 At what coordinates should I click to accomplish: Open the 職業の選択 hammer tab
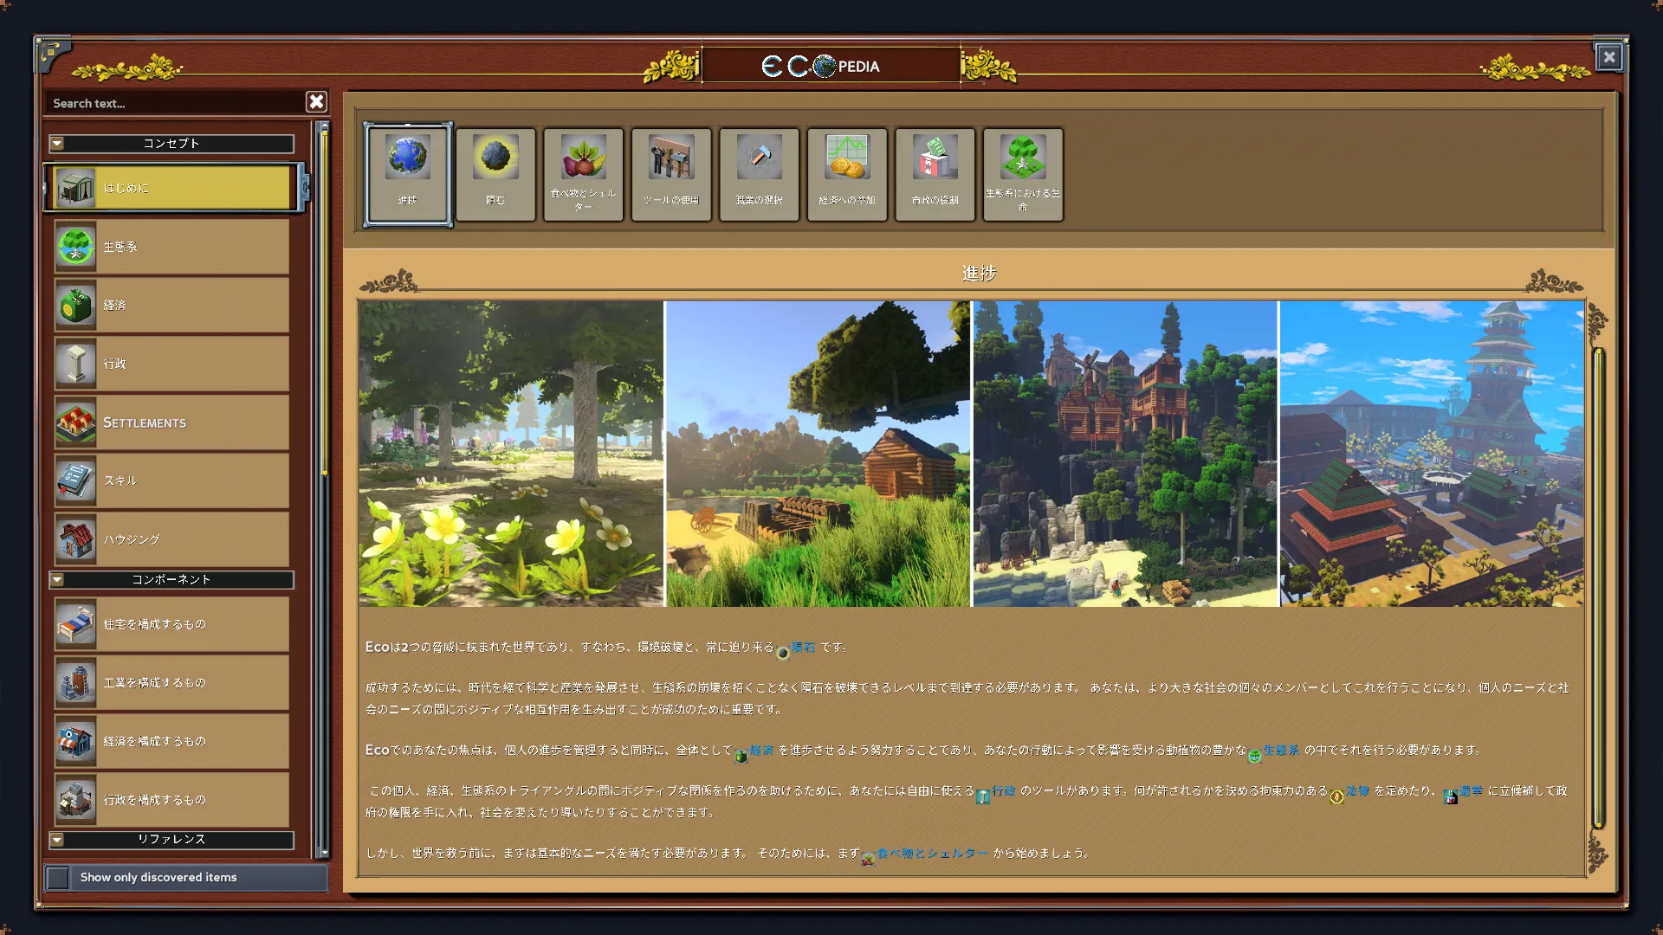coord(759,174)
